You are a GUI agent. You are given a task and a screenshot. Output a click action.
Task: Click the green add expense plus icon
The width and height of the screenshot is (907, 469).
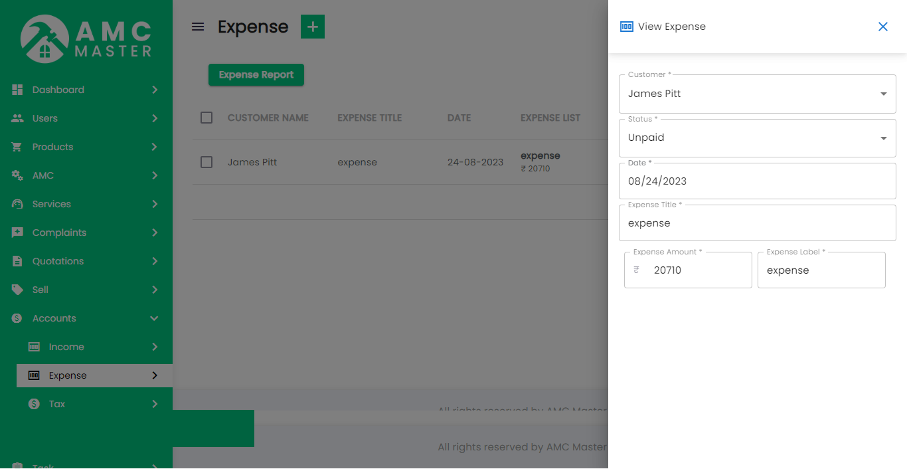[x=313, y=27]
